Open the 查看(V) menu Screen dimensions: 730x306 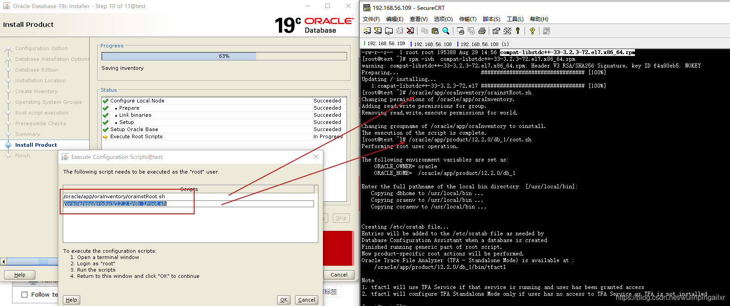coord(419,19)
